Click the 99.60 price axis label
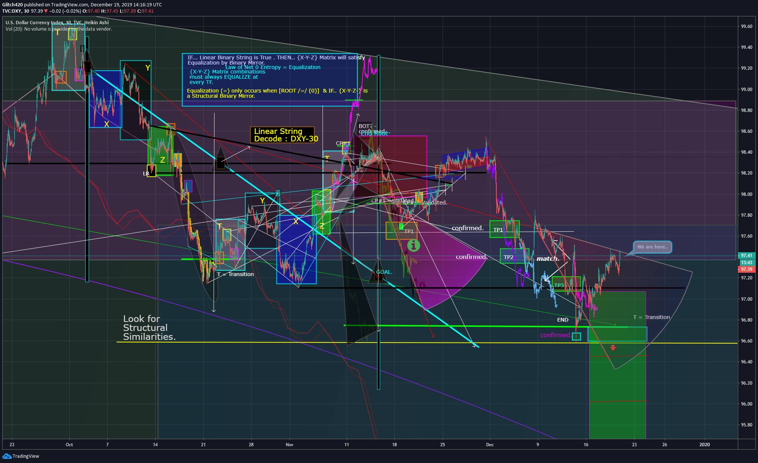 pos(746,26)
